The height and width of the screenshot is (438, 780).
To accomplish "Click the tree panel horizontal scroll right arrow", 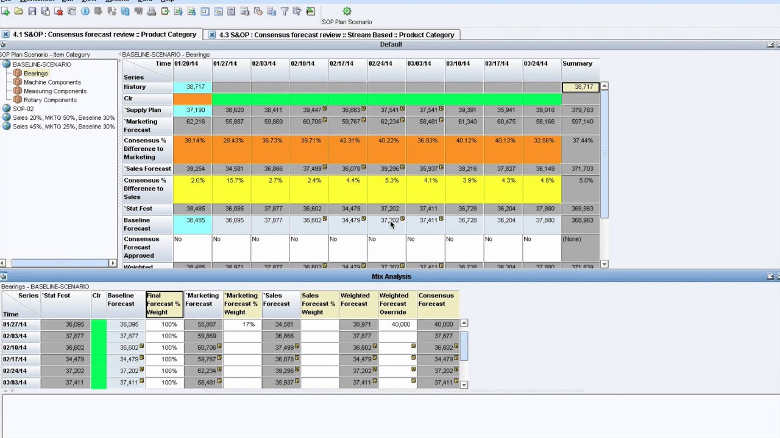I will (113, 263).
